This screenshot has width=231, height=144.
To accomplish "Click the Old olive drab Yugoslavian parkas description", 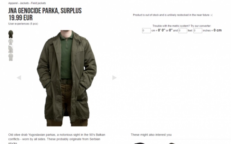I will pyautogui.click(x=57, y=139).
